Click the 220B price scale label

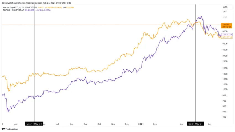click(225, 68)
